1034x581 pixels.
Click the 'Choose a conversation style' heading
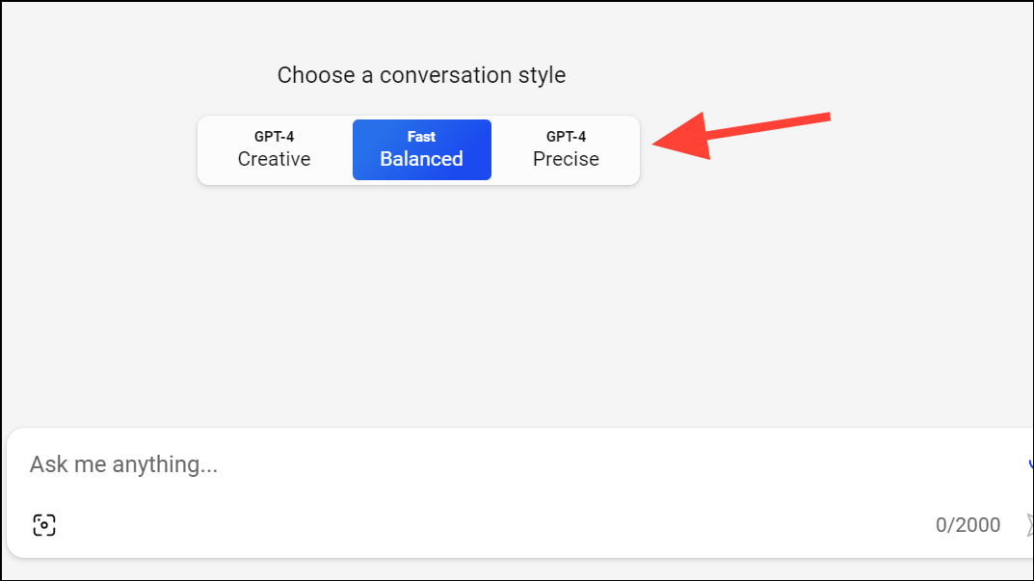421,75
